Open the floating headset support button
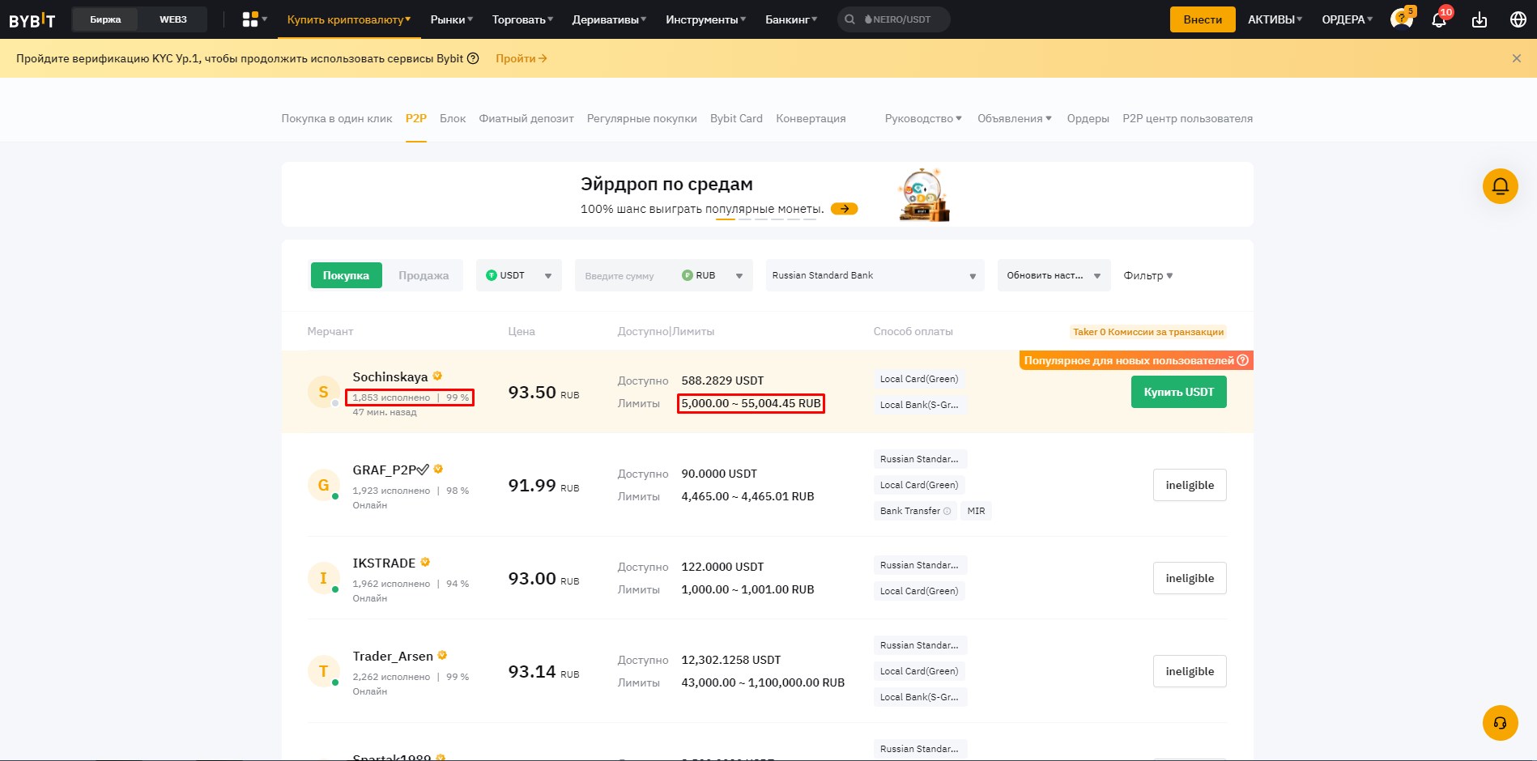This screenshot has width=1537, height=761. pyautogui.click(x=1500, y=723)
